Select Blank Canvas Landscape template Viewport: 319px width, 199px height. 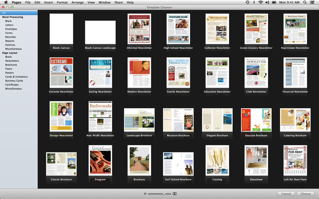click(100, 32)
